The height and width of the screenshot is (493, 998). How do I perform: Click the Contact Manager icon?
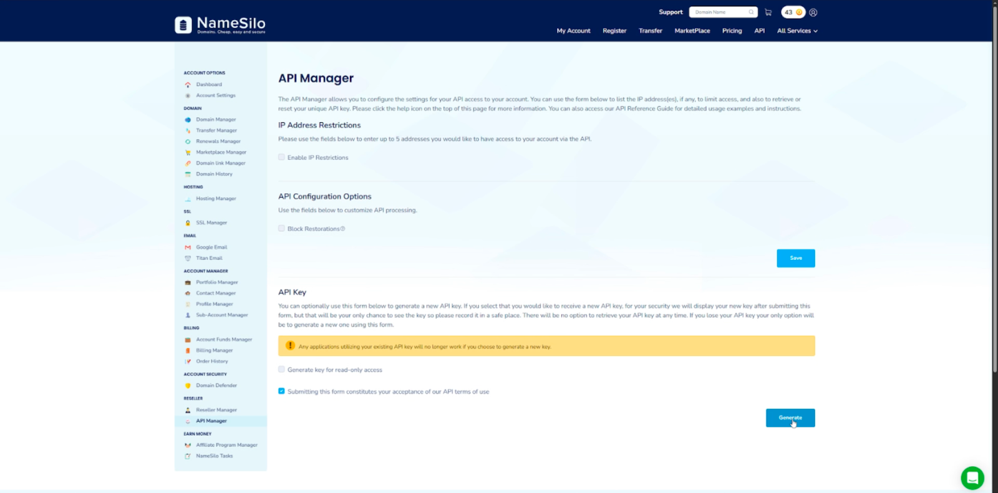[x=188, y=293]
